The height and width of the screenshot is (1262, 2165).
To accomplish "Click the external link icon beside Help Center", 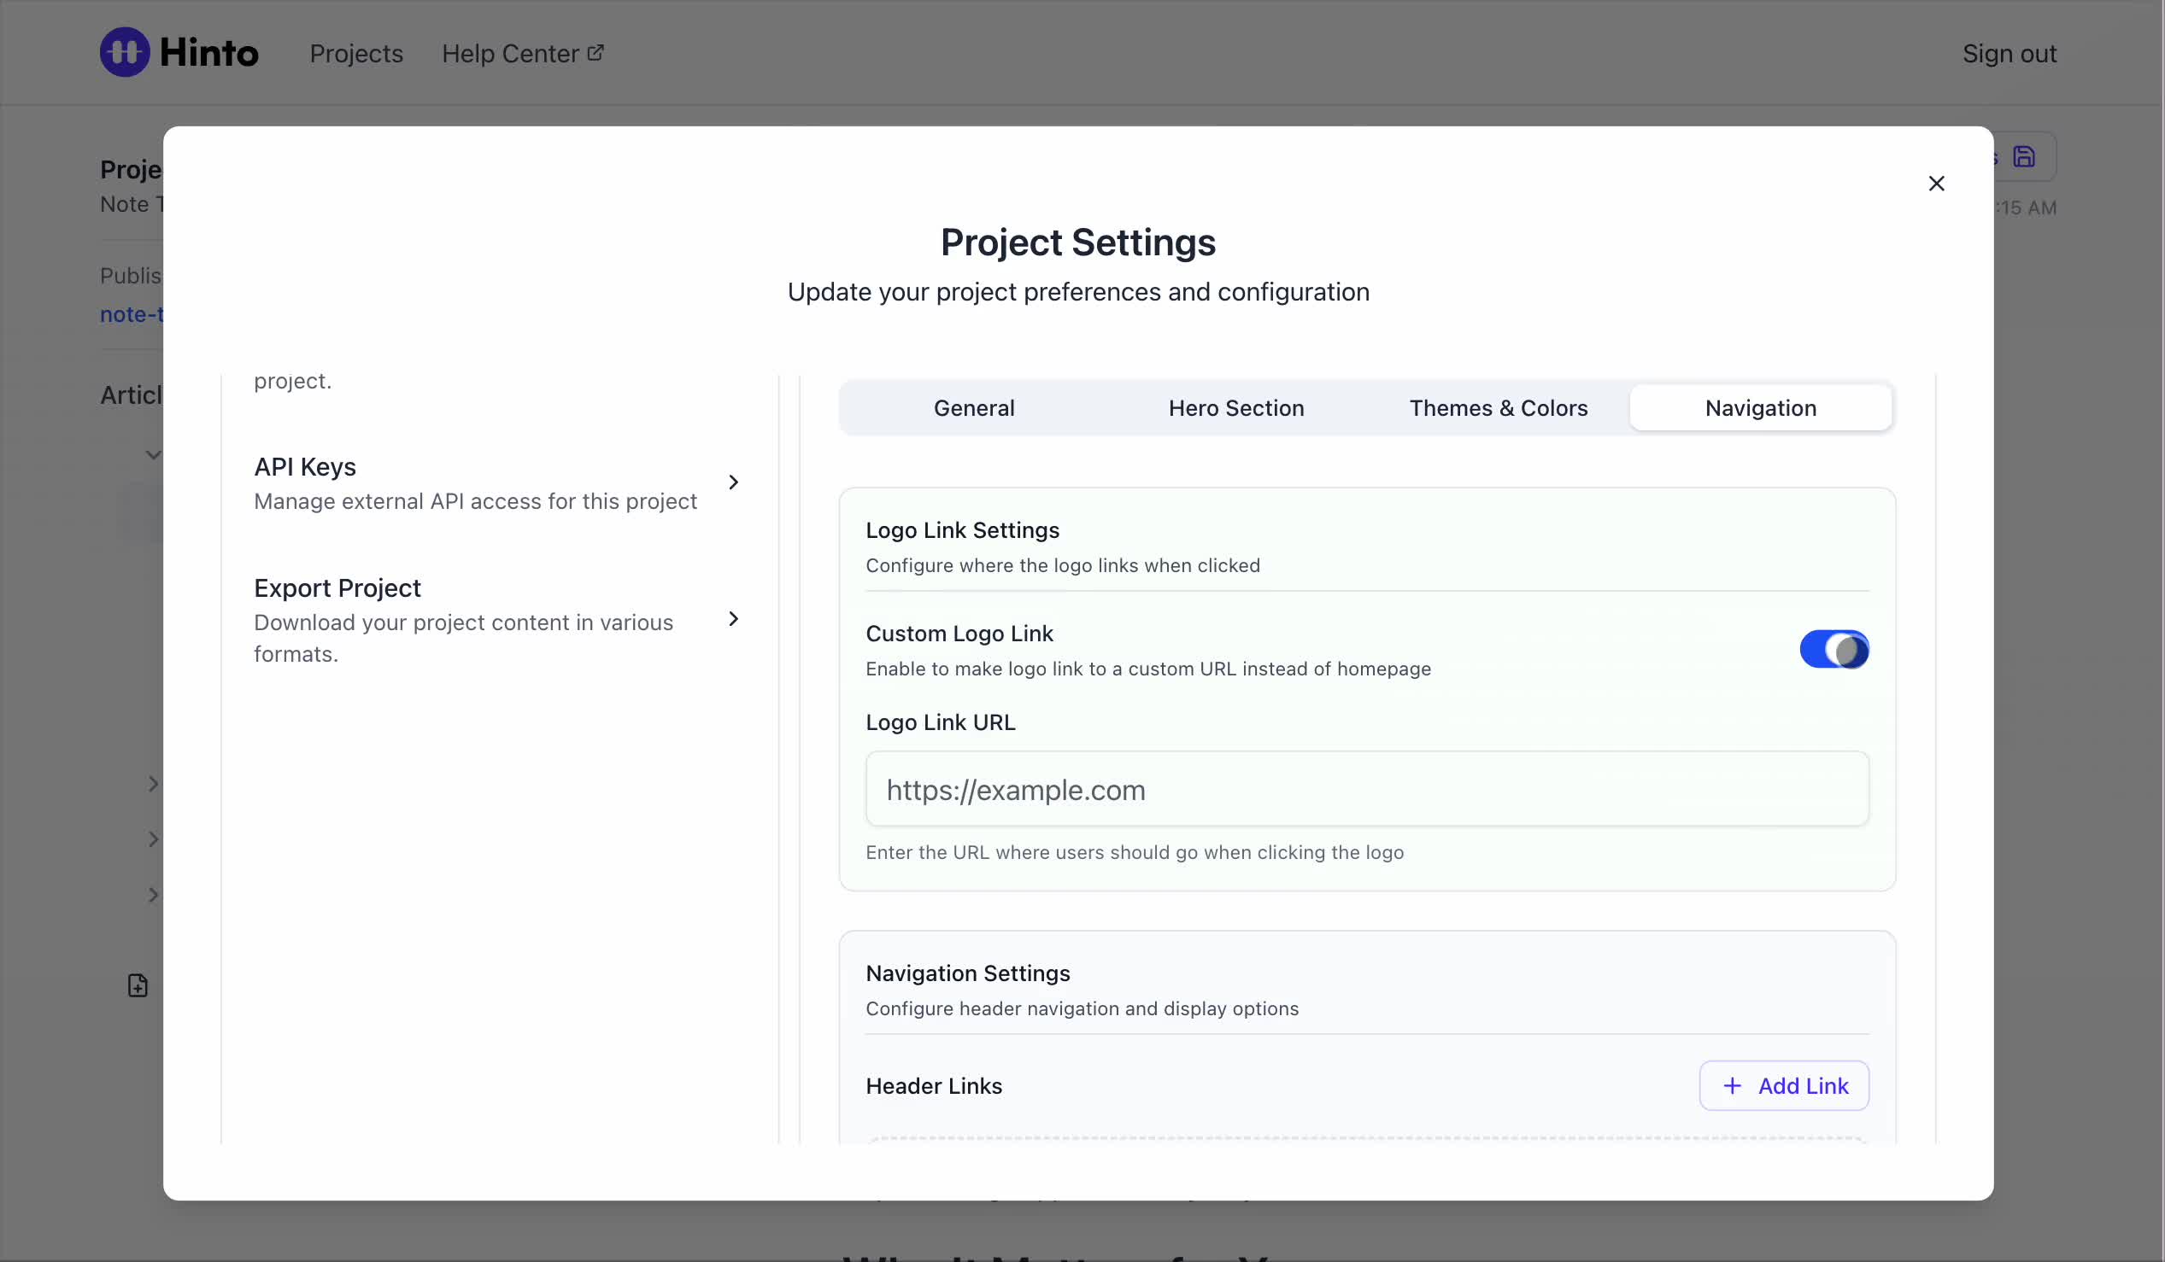I will click(596, 53).
